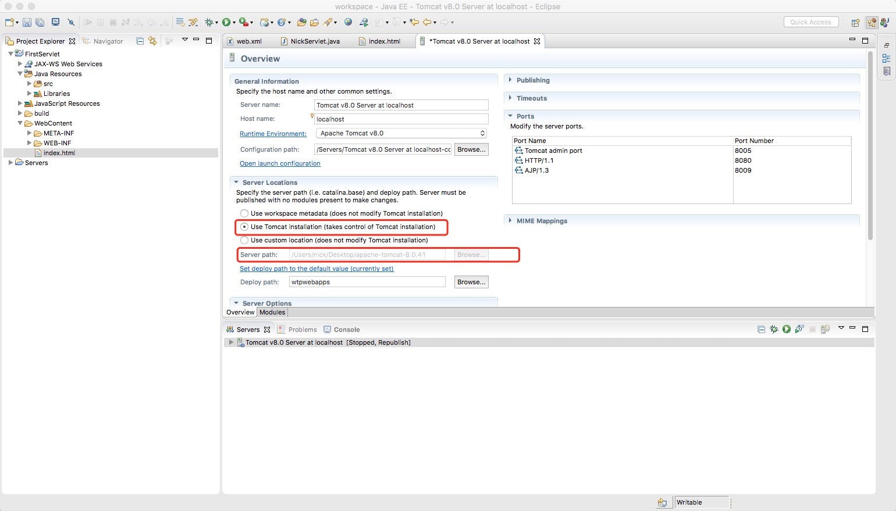This screenshot has width=896, height=511.
Task: Click the Collapse All icon in Project Explorer
Action: pos(140,41)
